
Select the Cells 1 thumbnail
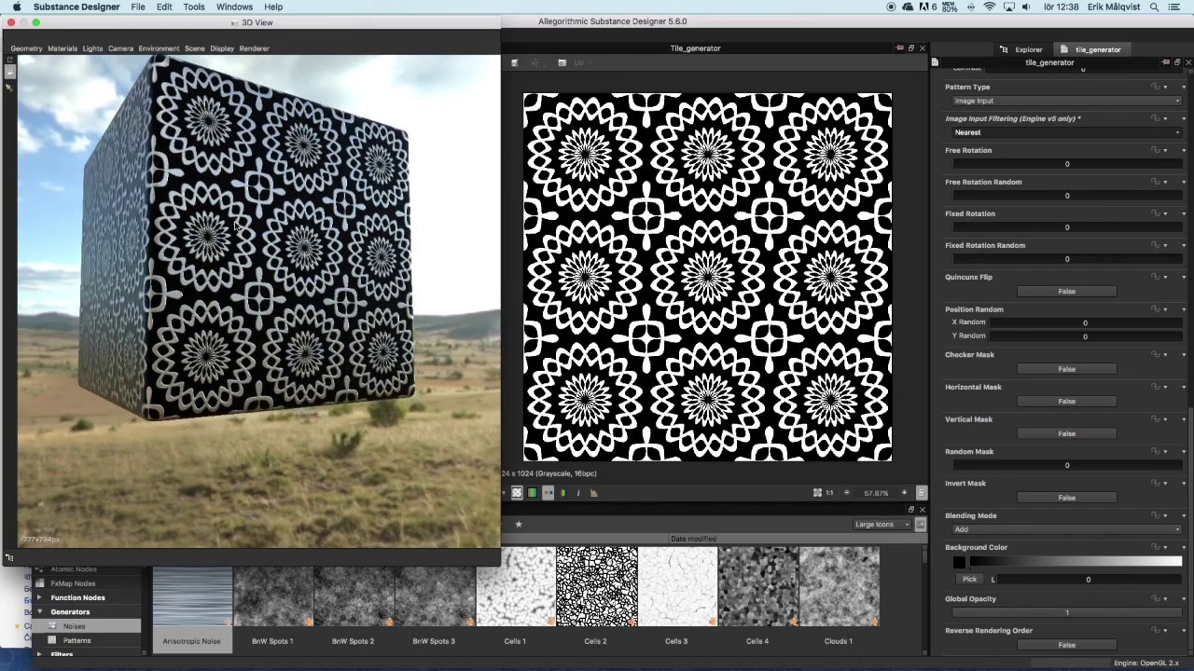[x=515, y=585]
